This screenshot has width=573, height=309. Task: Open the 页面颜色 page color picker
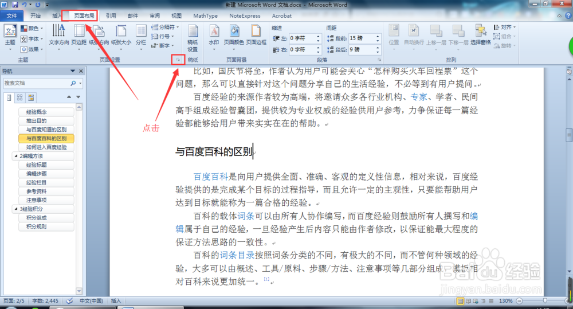coord(234,38)
